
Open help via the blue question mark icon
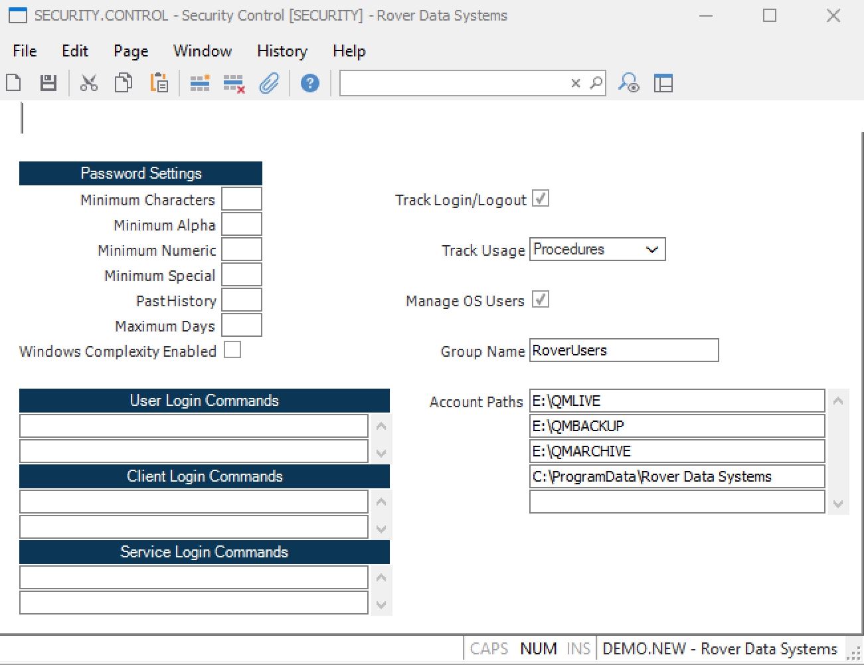click(x=309, y=83)
